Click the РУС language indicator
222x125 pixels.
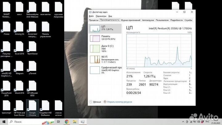[x=208, y=122]
